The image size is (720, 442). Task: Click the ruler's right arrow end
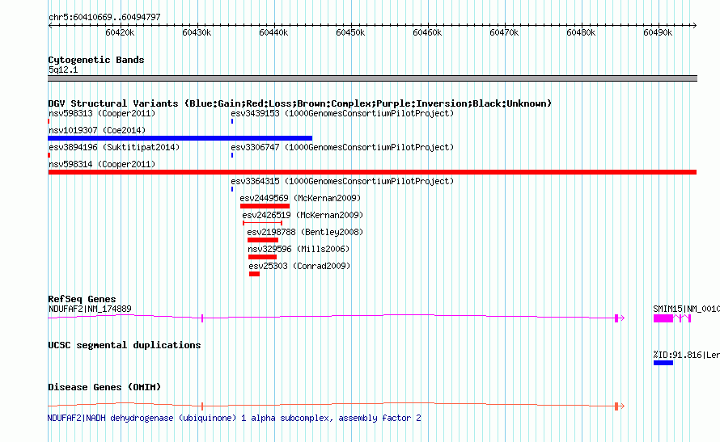coord(695,25)
